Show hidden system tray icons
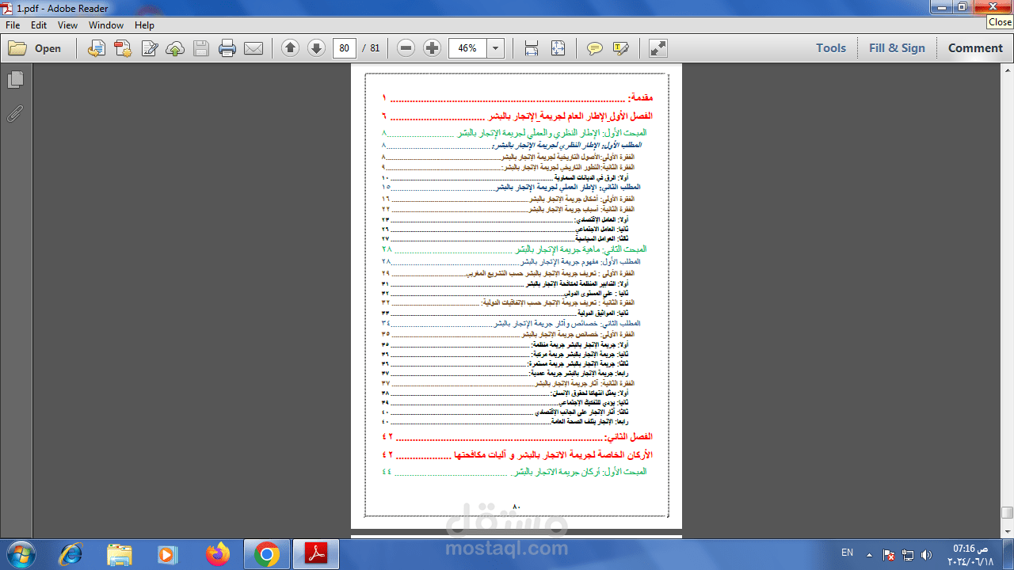 click(869, 554)
